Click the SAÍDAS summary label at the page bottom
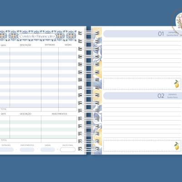Viewport: 182px width, 182px height. point(47,145)
